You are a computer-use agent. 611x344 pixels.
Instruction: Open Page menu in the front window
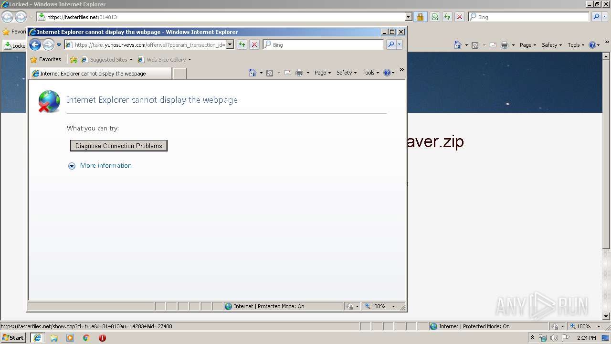[323, 73]
